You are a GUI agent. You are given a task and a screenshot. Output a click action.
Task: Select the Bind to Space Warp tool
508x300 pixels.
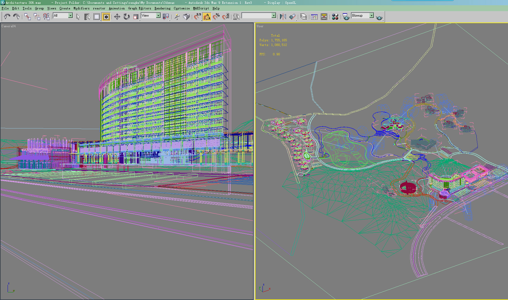point(46,17)
